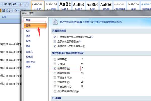Click the 段落 ribbon group label
151x101 pixels.
tap(4, 17)
